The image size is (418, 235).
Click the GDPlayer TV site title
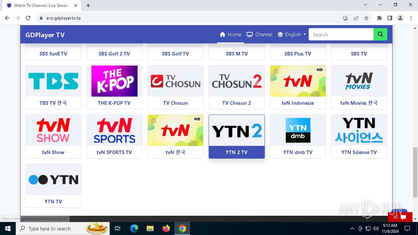[45, 35]
